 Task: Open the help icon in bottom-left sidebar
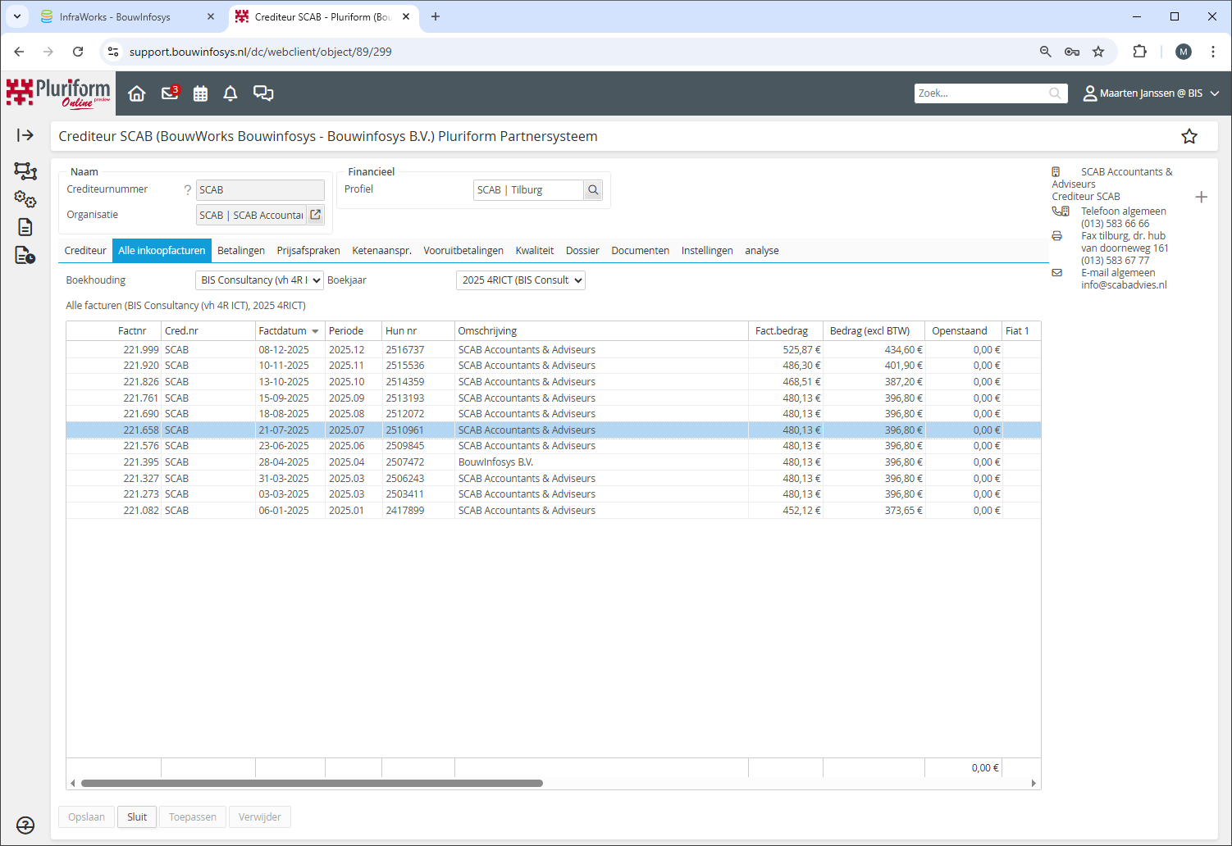[x=25, y=825]
